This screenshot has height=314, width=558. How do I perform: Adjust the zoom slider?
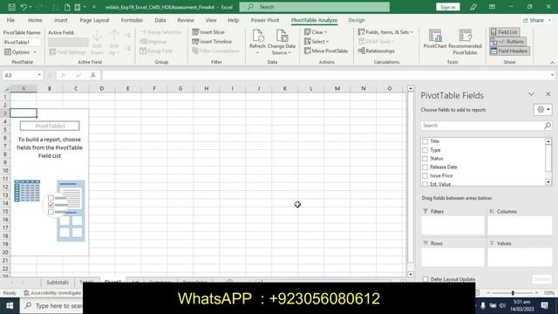point(513,293)
